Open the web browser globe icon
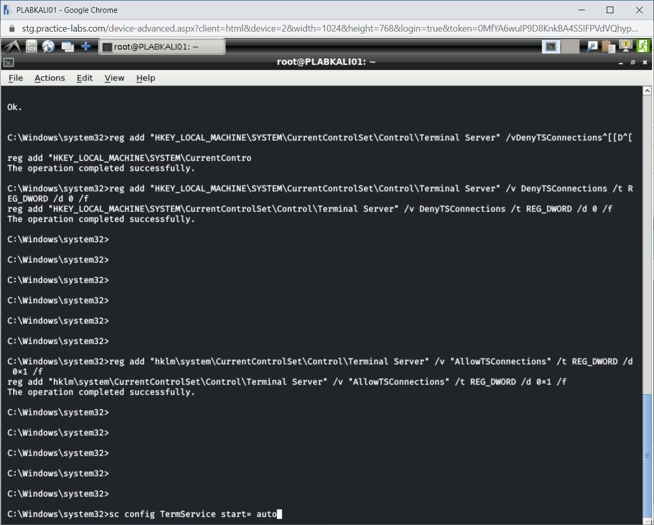654x525 pixels. 48,47
